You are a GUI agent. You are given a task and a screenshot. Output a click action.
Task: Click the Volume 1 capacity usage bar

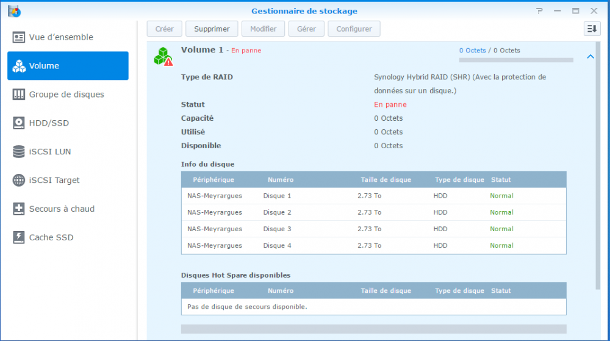(516, 60)
